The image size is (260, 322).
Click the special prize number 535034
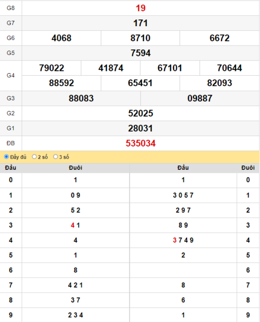(x=141, y=143)
